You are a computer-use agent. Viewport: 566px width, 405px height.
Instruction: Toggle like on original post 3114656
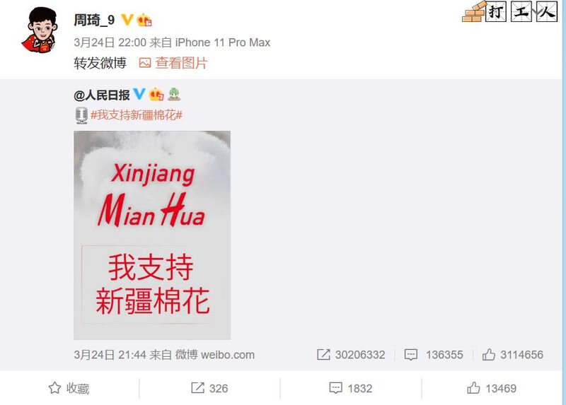click(x=512, y=355)
